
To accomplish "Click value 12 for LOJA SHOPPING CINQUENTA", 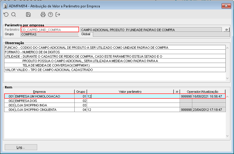I will pyautogui.click(x=133, y=110).
